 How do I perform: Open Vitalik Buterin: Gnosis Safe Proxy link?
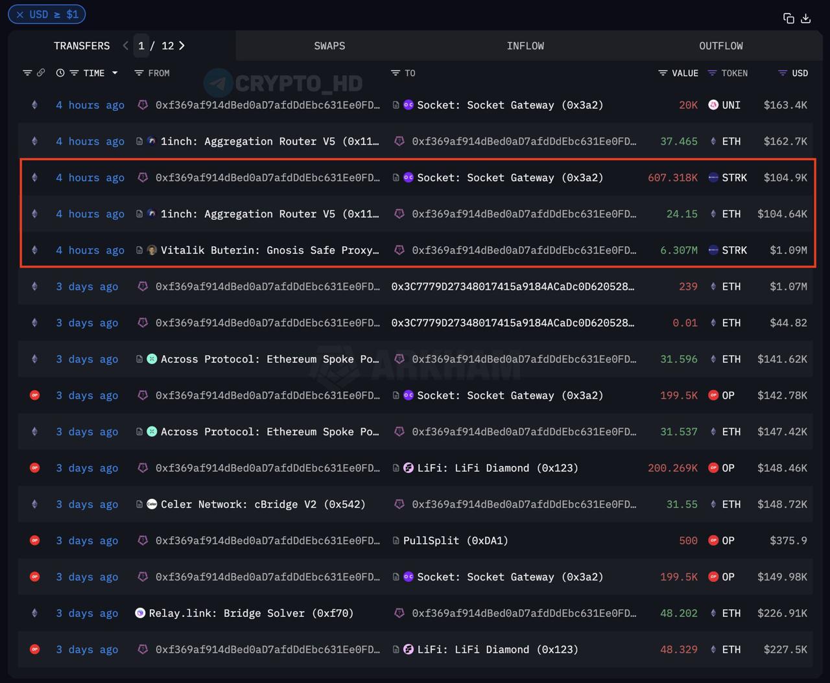[x=270, y=250]
